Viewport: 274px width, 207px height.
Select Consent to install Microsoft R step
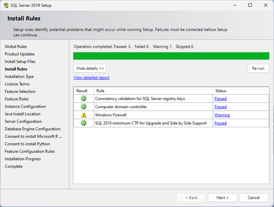coord(33,137)
